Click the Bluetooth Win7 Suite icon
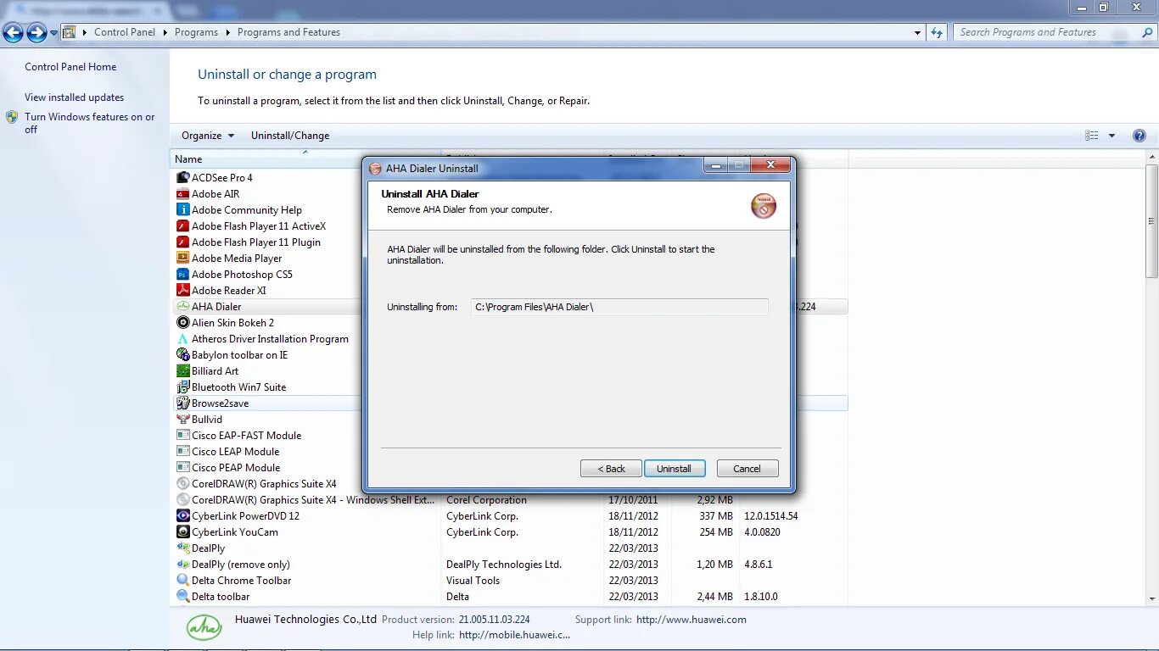 coord(182,387)
